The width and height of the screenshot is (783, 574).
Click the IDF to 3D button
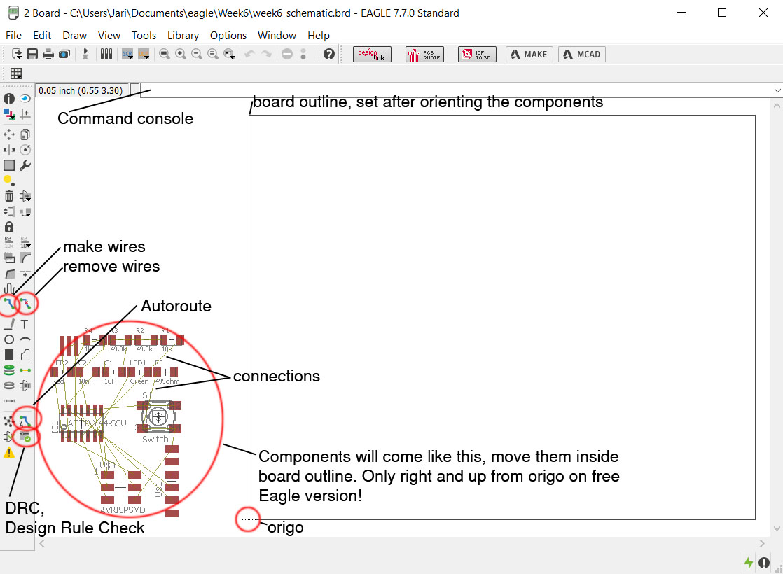[x=477, y=54]
